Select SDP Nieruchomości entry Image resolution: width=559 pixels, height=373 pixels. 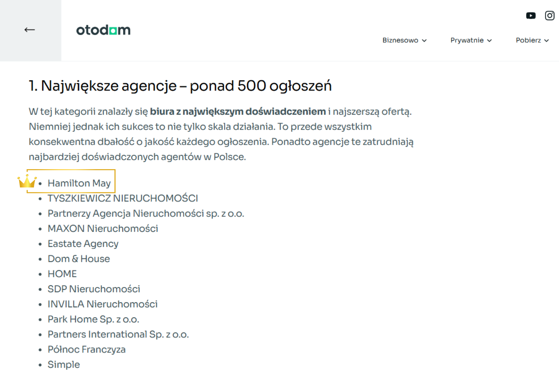pos(94,289)
